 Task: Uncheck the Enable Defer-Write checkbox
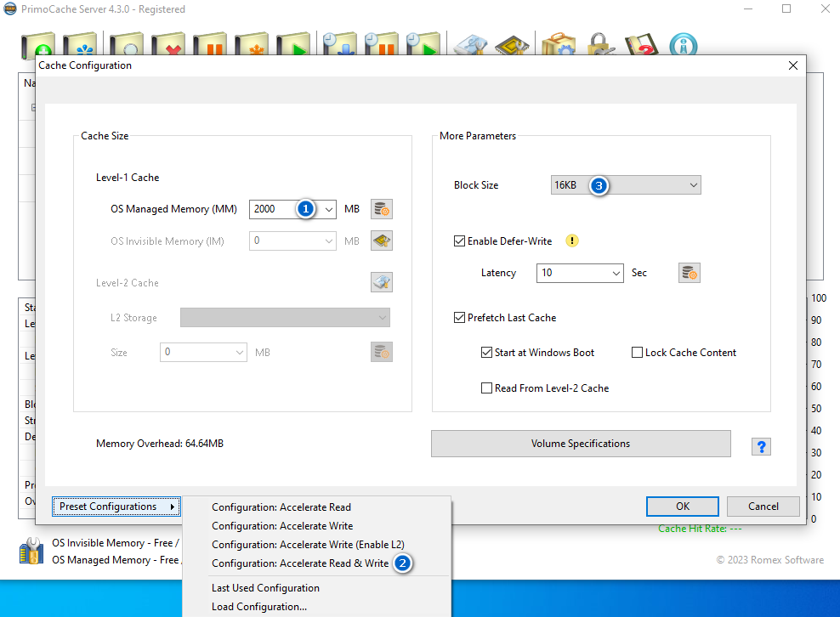coord(459,241)
